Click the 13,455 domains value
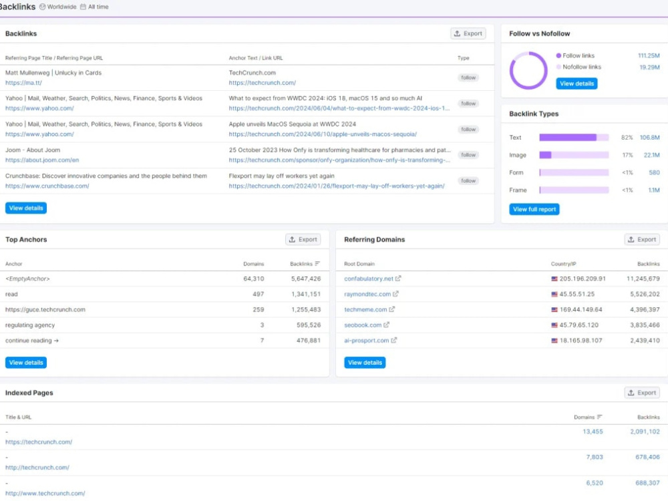This screenshot has height=501, width=668. (593, 432)
